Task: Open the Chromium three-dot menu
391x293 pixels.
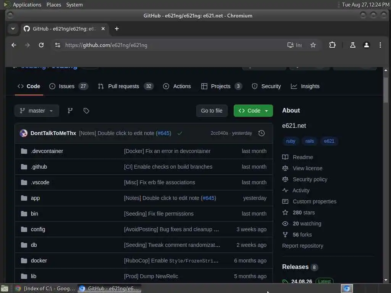Action: [x=380, y=45]
